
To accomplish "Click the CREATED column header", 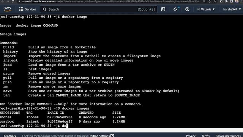I will pos(86,113).
